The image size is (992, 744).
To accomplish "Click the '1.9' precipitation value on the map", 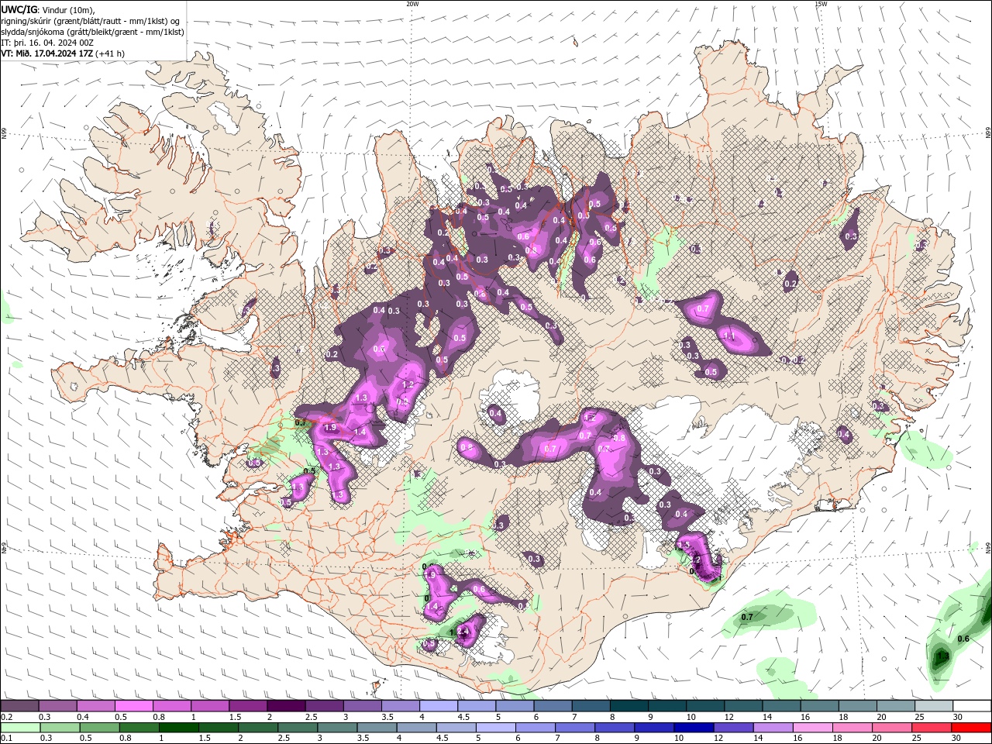I will pos(329,427).
